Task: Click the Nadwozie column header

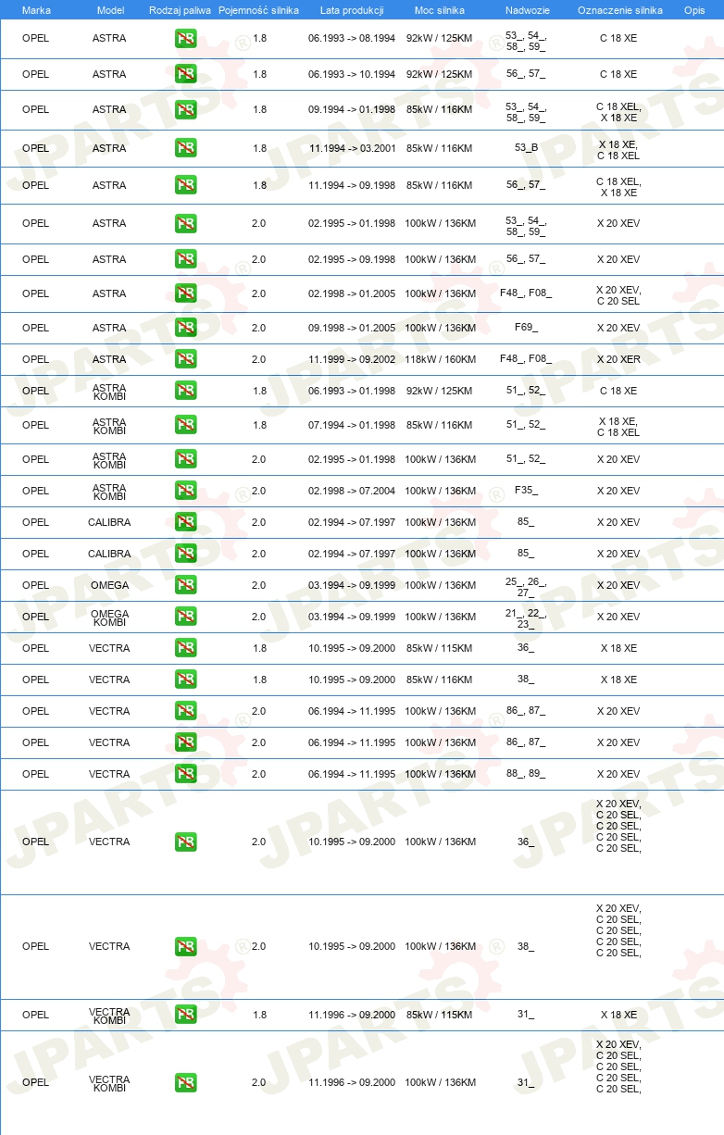Action: coord(526,10)
